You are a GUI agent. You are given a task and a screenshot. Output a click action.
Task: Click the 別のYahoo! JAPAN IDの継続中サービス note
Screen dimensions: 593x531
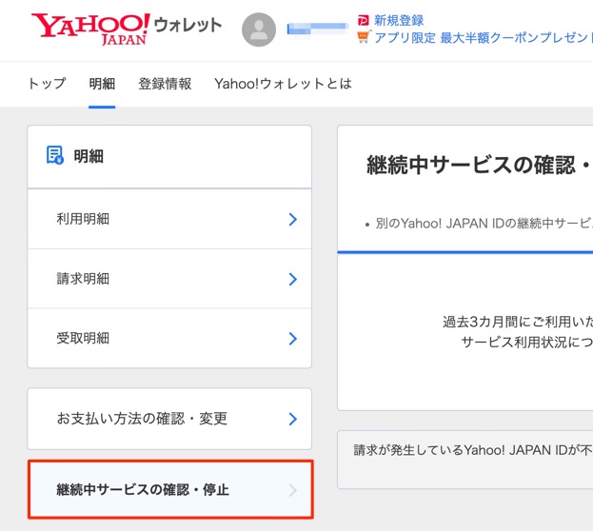(484, 224)
